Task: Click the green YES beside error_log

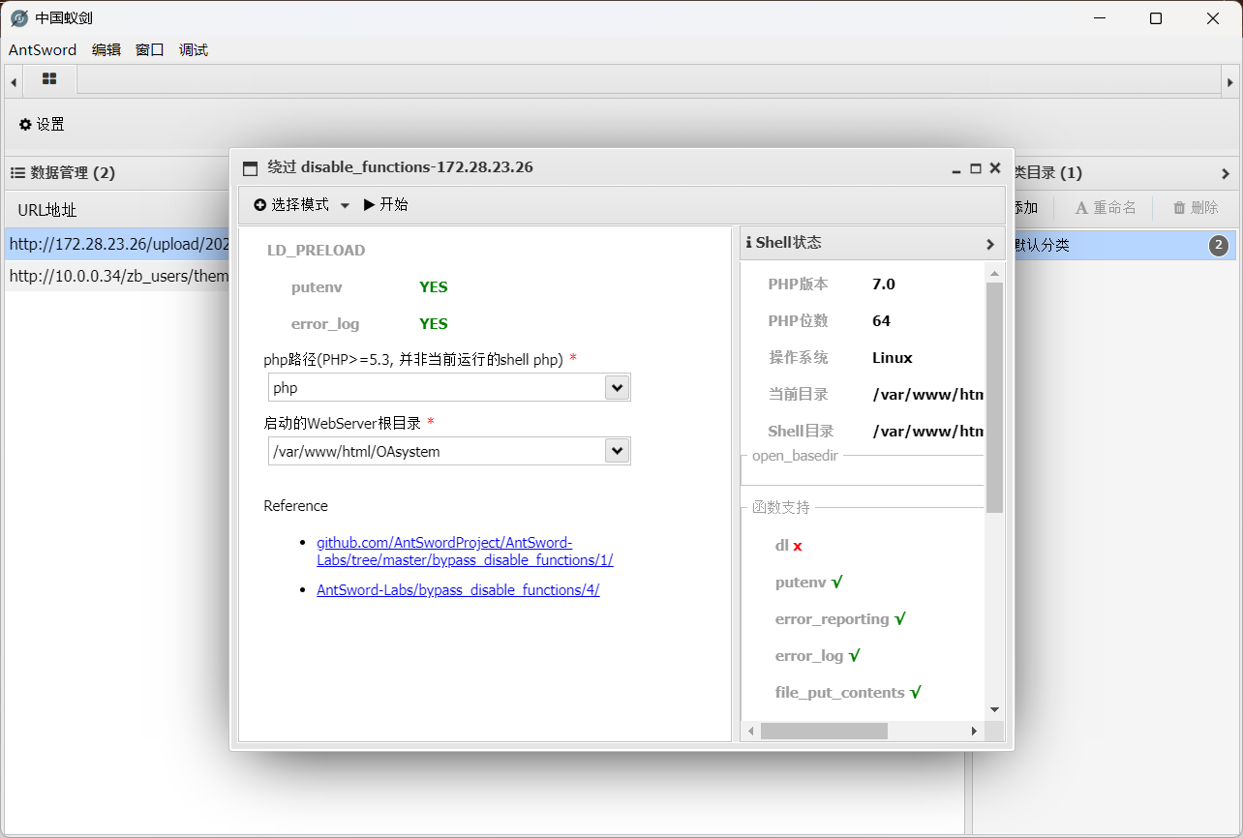Action: (x=434, y=324)
